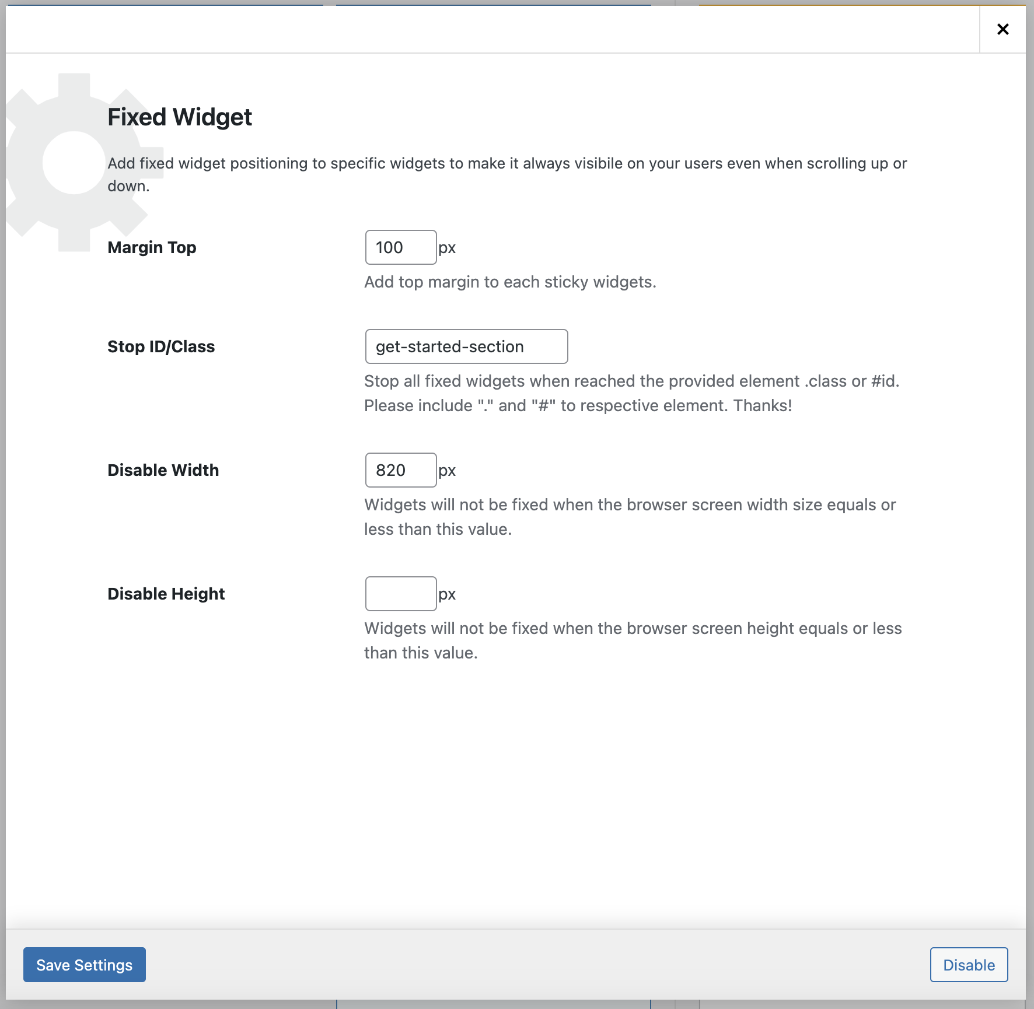Click the Disable Width input showing 820
This screenshot has width=1034, height=1009.
coord(400,470)
